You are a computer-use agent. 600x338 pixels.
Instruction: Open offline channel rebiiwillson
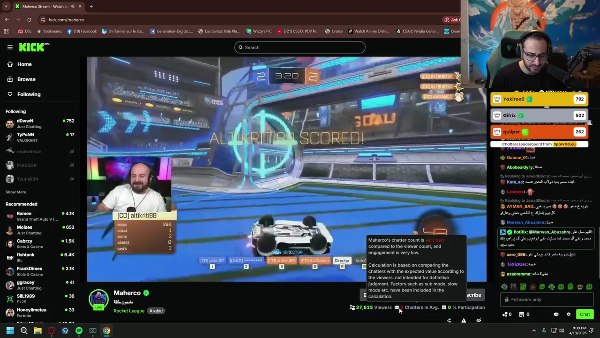[40, 151]
